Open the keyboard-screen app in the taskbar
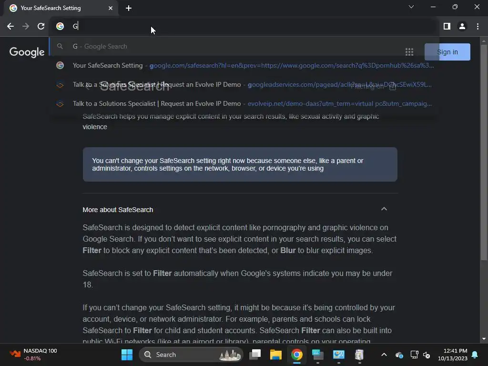 pyautogui.click(x=318, y=355)
